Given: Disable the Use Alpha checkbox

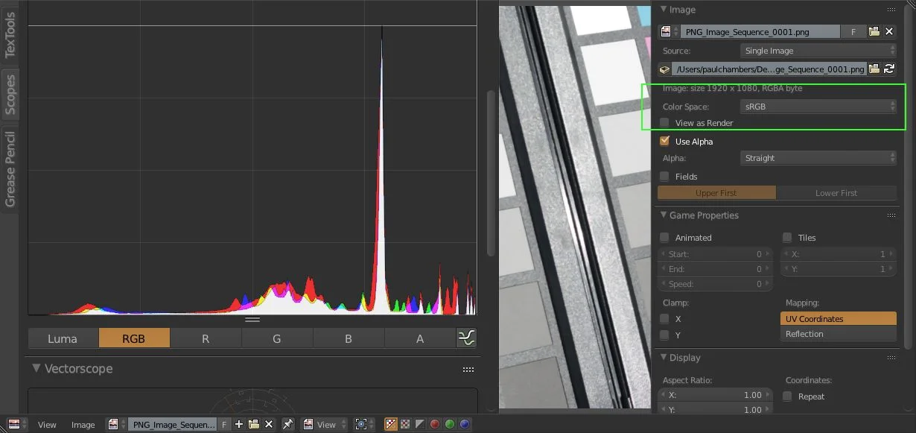Looking at the screenshot, I should pyautogui.click(x=665, y=141).
